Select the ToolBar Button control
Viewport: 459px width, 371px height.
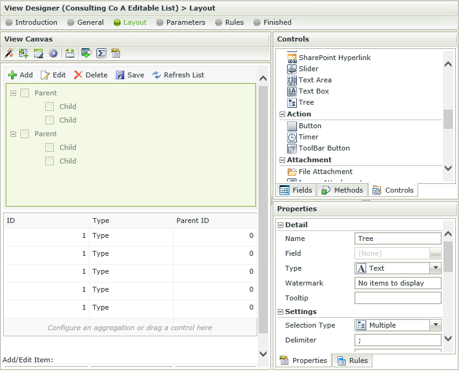click(324, 148)
